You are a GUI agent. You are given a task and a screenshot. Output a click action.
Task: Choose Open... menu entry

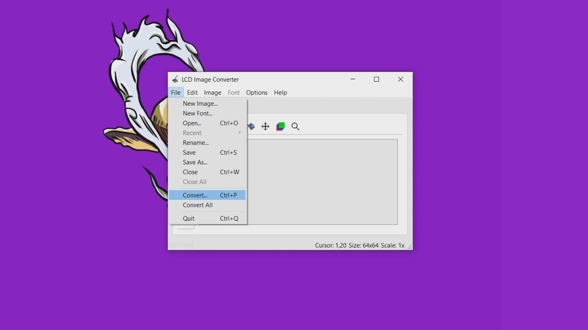point(207,123)
